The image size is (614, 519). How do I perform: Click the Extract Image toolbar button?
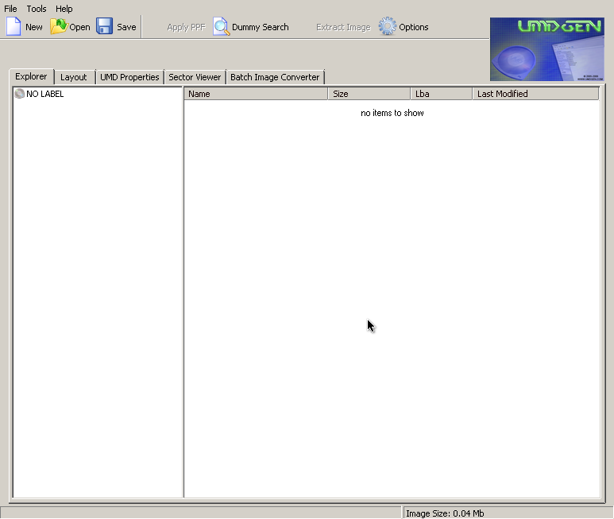[343, 27]
